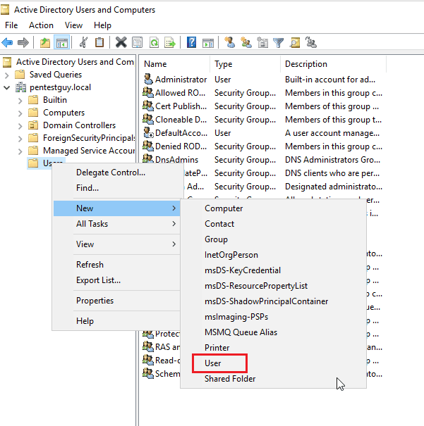The height and width of the screenshot is (426, 424).
Task: Expand the Saved Queries tree node
Action: 7,75
